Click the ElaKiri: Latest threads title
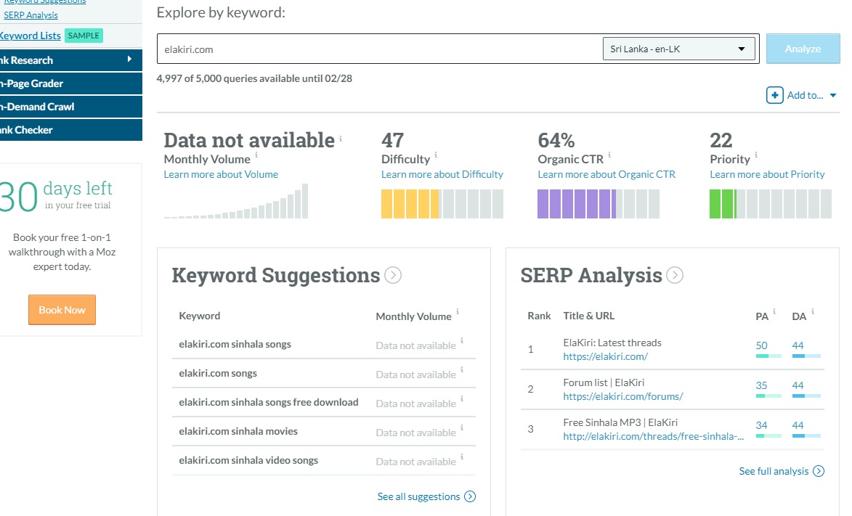Screen dimensions: 852x516 (x=612, y=343)
